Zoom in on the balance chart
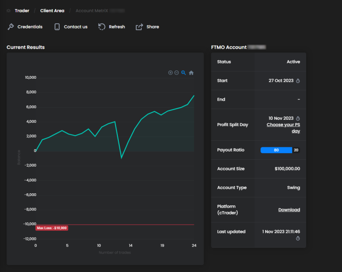 (170, 73)
